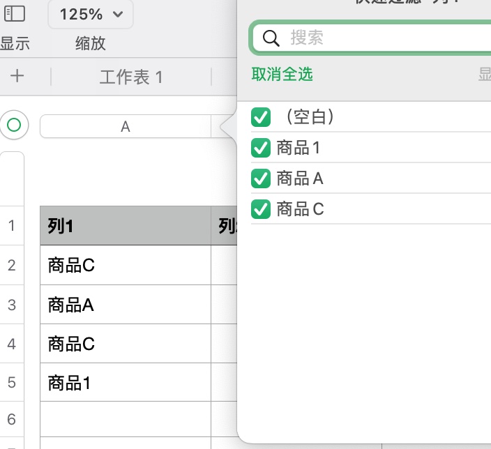
Task: Click the row 4 header number
Action: click(12, 344)
